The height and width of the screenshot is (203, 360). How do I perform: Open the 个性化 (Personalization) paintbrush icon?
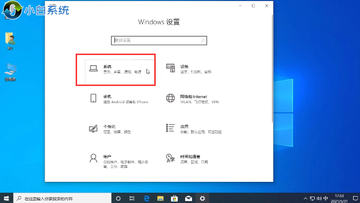point(93,128)
